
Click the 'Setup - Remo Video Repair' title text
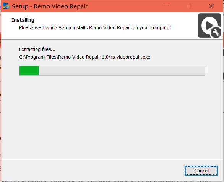(x=50, y=6)
